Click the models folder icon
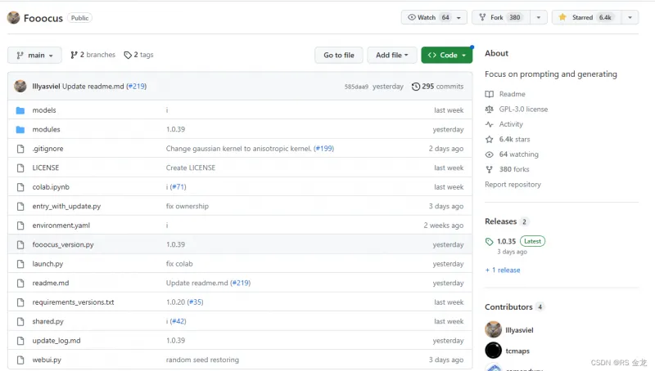This screenshot has width=655, height=371. point(20,110)
